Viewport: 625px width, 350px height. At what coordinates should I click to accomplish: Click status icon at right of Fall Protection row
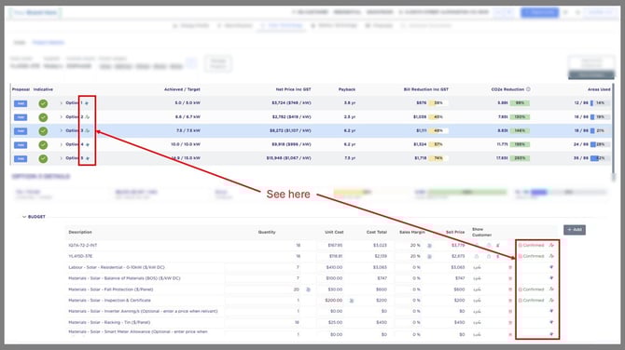click(551, 289)
